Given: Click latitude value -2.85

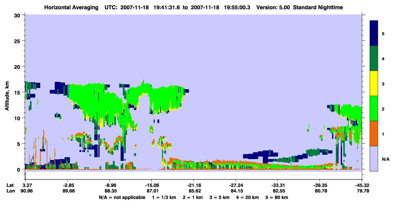Looking at the screenshot, I should (67, 185).
